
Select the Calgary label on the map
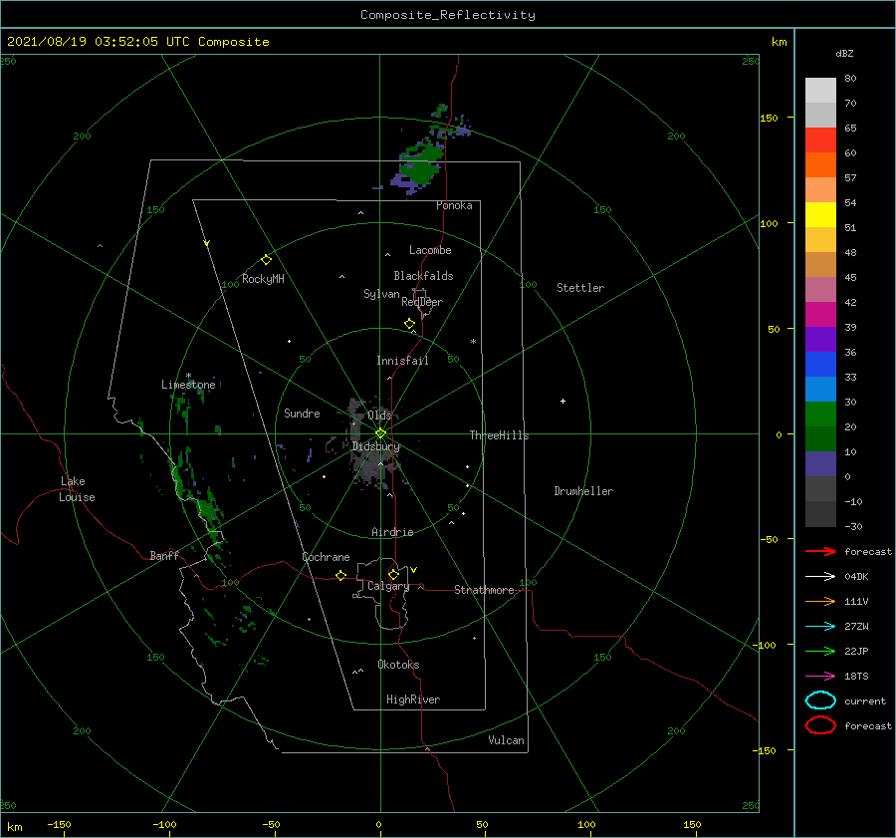point(388,586)
